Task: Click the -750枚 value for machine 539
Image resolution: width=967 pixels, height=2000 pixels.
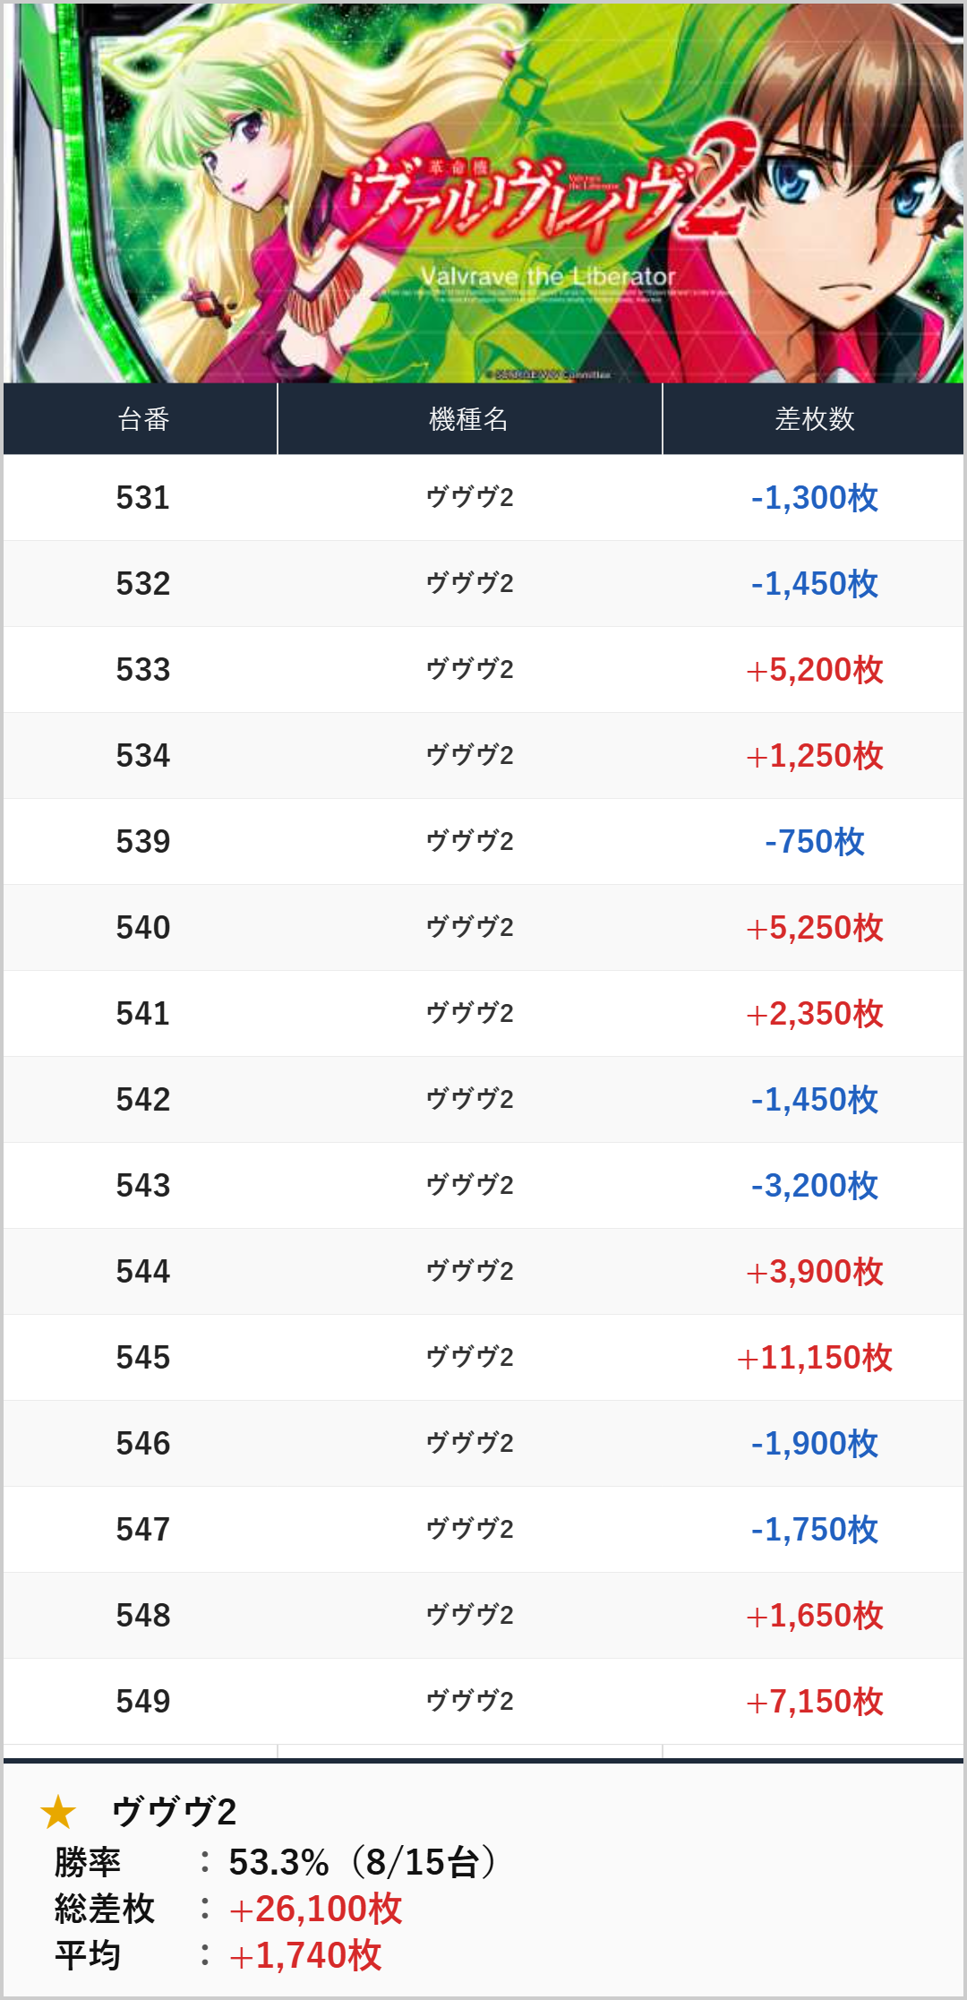Action: tap(814, 842)
